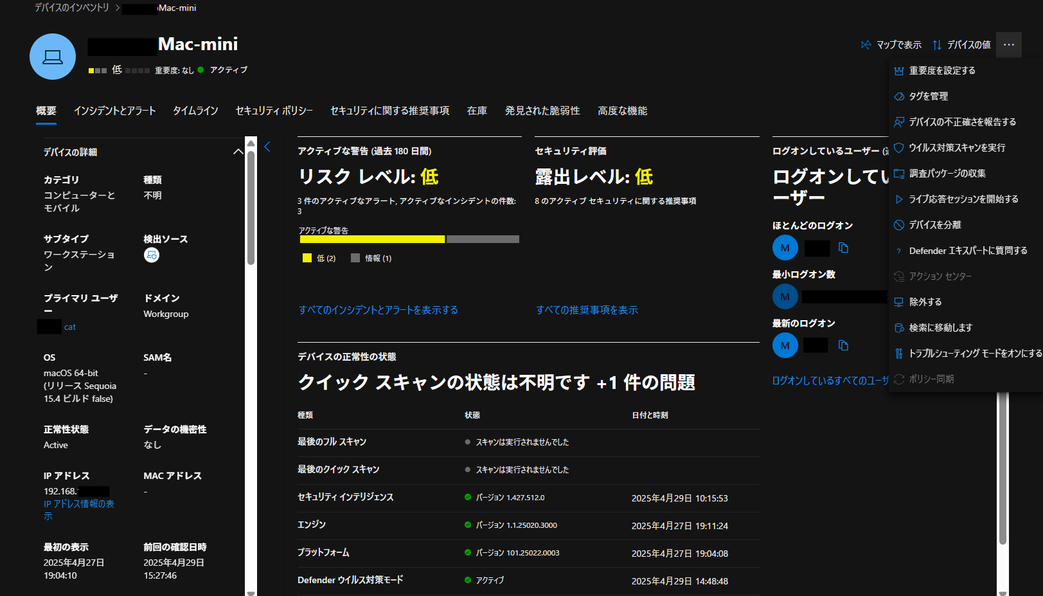Click the sort arrows icon beside デバイスの値
Screen dimensions: 1043x596
(x=937, y=45)
